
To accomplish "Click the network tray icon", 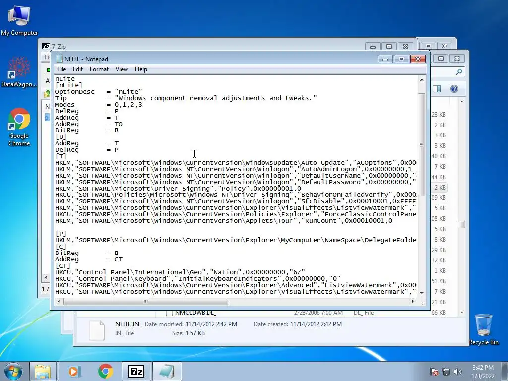I will [x=446, y=372].
